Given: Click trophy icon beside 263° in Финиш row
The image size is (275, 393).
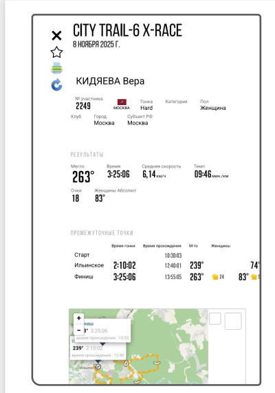Looking at the screenshot, I should coord(215,277).
